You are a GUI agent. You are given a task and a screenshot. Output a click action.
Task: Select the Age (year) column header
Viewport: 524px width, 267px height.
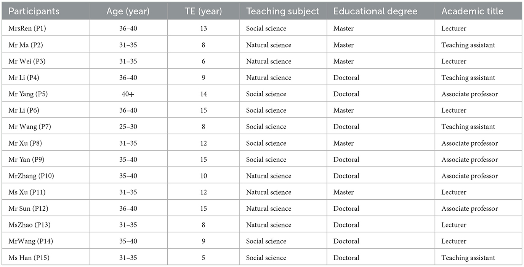click(128, 11)
